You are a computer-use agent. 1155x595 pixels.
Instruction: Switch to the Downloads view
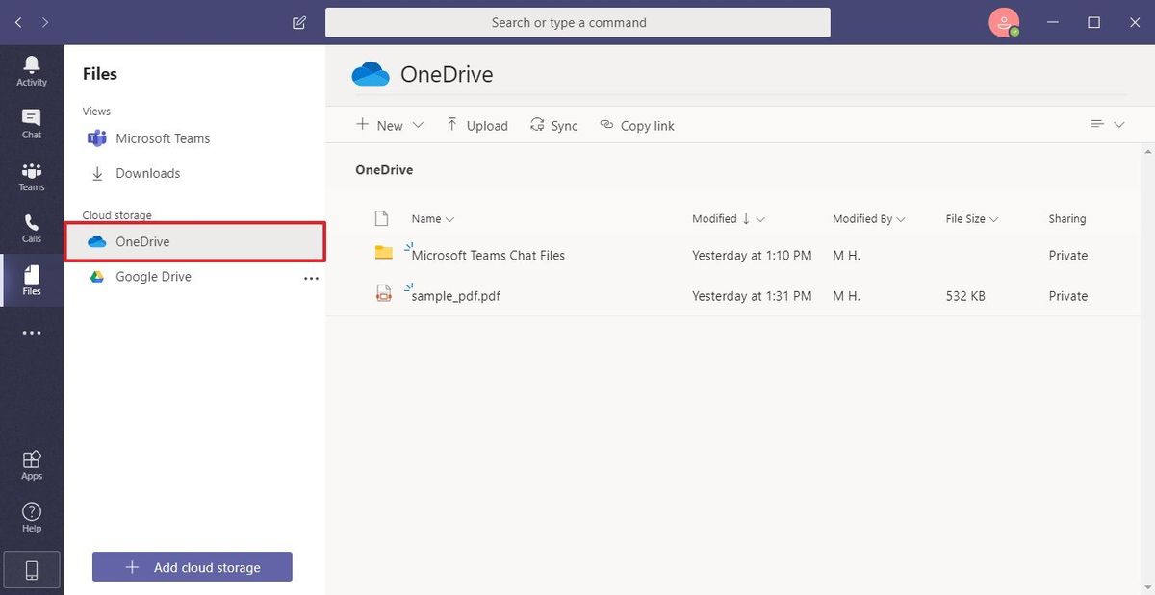click(x=148, y=173)
